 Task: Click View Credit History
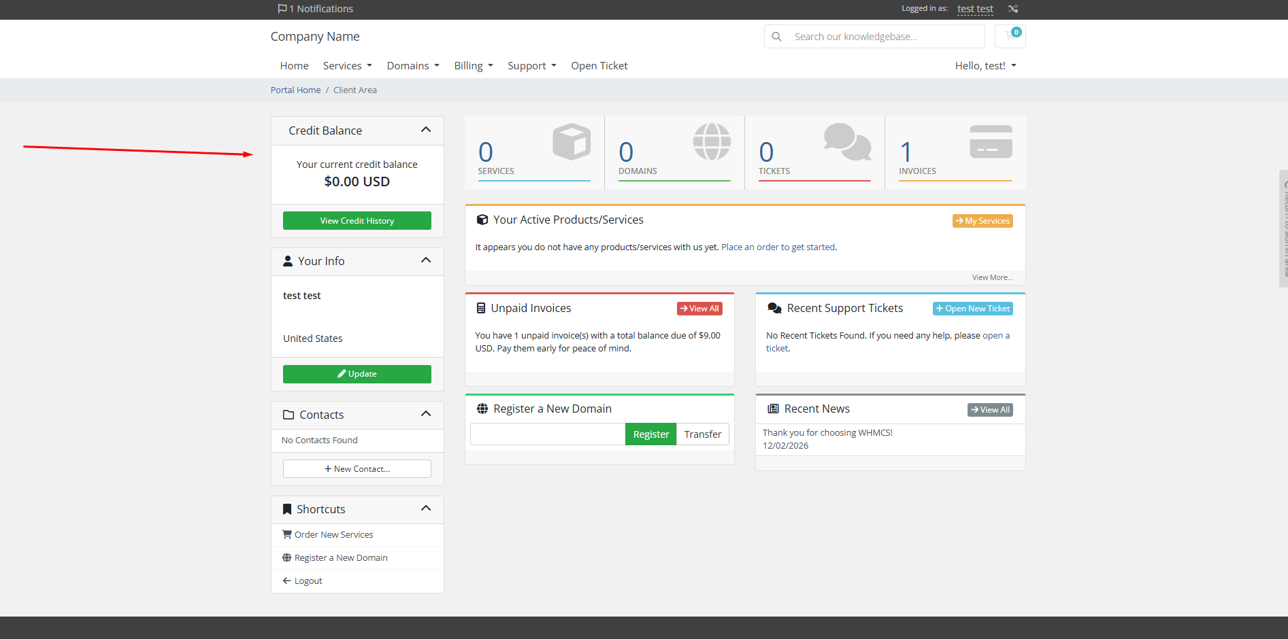click(x=357, y=220)
